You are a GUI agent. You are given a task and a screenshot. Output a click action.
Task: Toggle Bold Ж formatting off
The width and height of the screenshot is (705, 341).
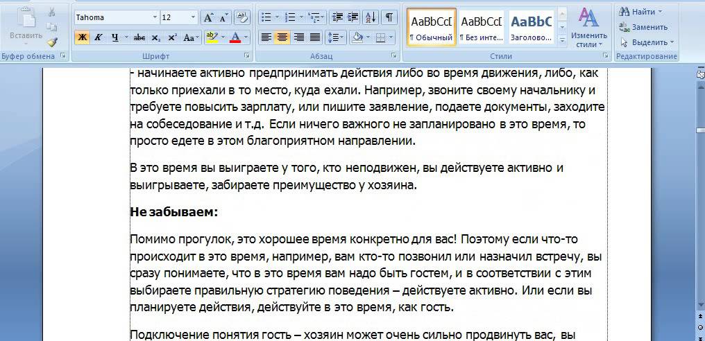(83, 37)
